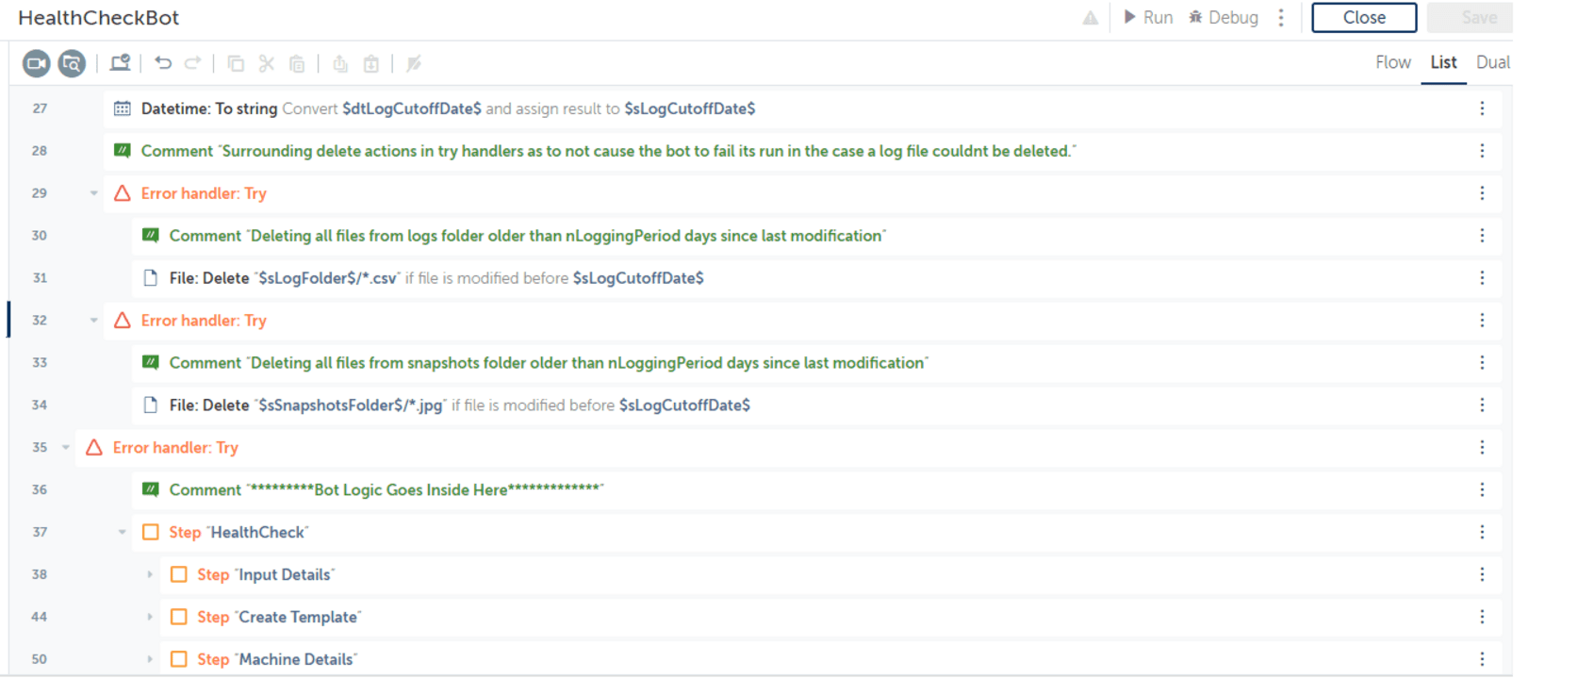Click the triangle icon of line 35 Error handler

pyautogui.click(x=94, y=448)
